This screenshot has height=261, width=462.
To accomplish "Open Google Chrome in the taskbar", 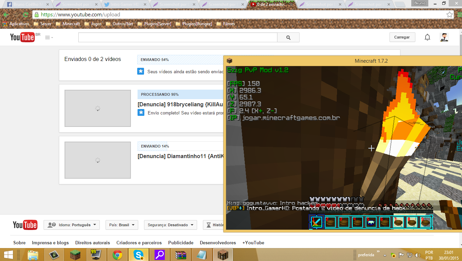I will coord(117,255).
